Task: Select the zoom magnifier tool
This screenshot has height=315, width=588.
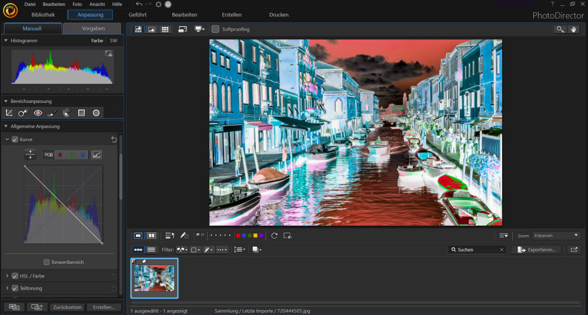Action: point(560,29)
